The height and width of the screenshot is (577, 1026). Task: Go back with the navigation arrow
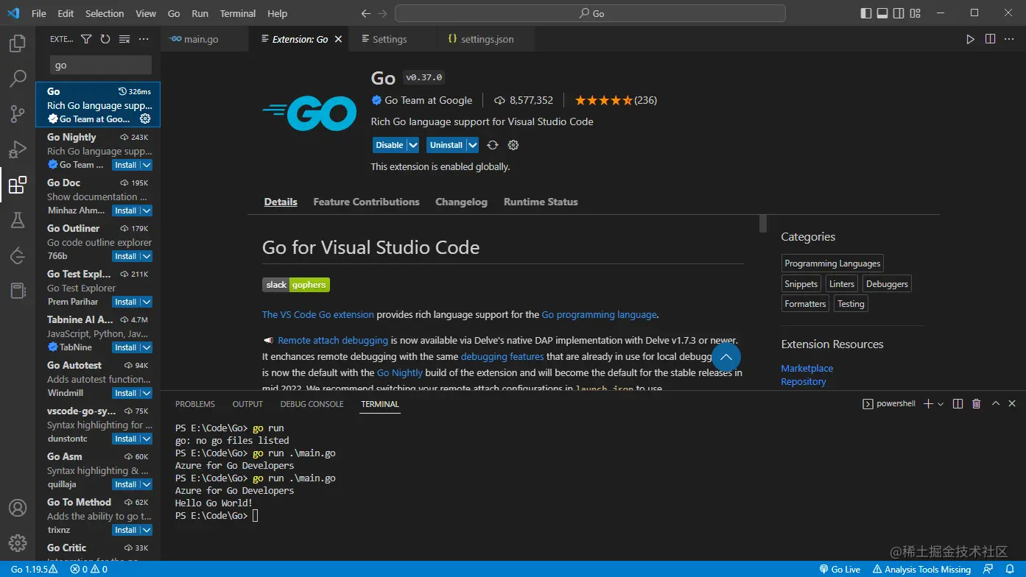pos(366,13)
